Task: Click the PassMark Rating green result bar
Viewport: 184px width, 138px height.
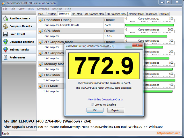Action: point(149,25)
